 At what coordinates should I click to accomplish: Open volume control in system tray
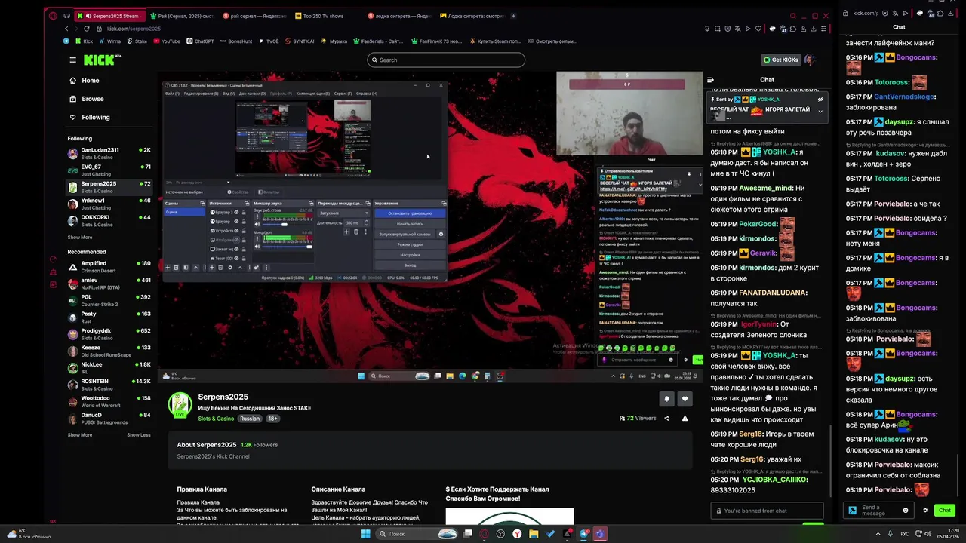point(927,534)
